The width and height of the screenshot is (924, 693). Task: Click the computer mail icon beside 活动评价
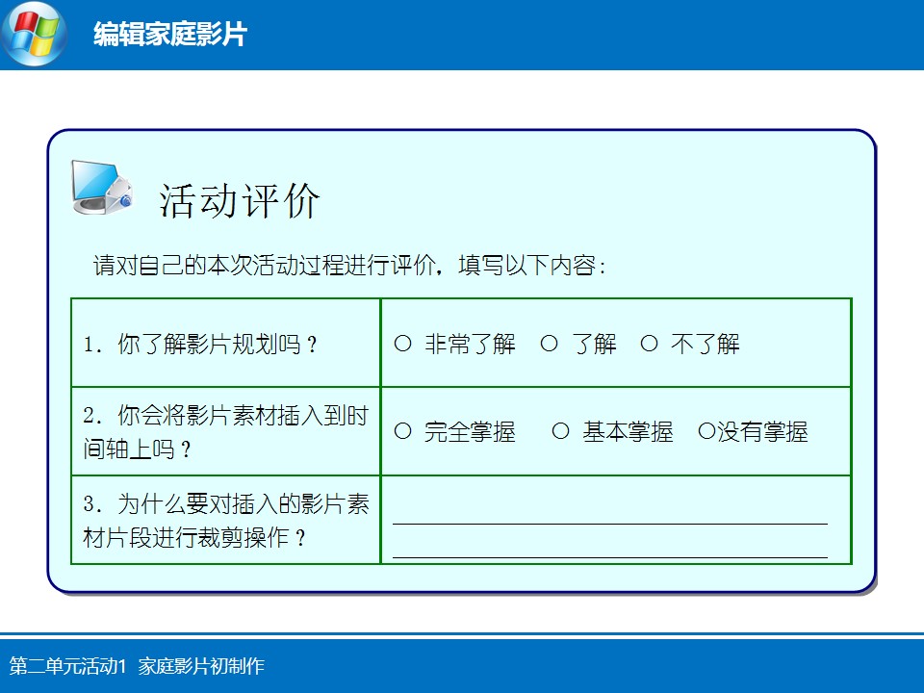coord(103,188)
